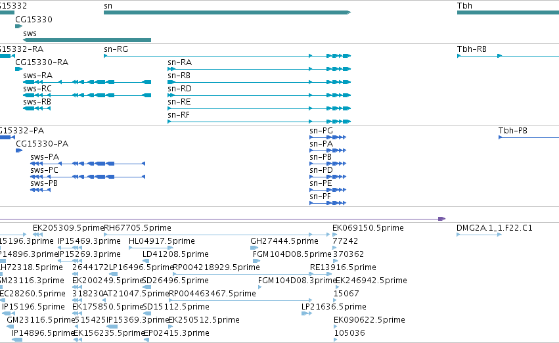Click the sws-RA transcript label

point(38,76)
